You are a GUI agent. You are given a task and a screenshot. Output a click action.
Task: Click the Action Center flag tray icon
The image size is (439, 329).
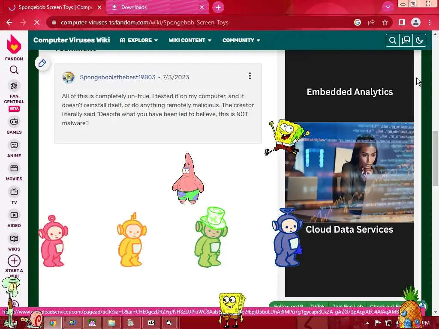point(378,323)
